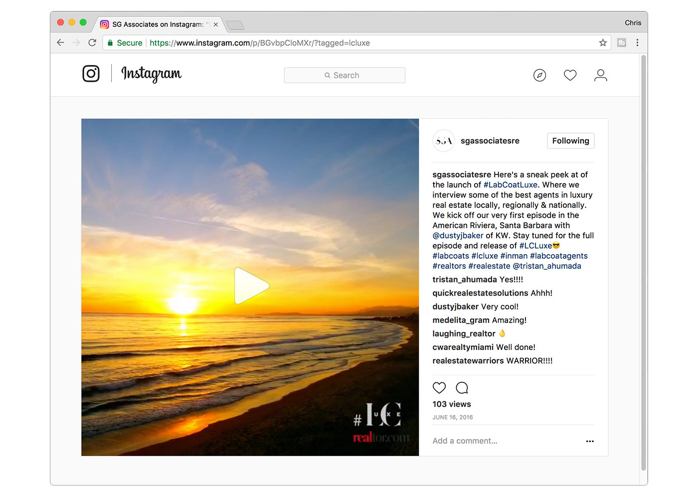Like the post with the heart icon

[439, 388]
